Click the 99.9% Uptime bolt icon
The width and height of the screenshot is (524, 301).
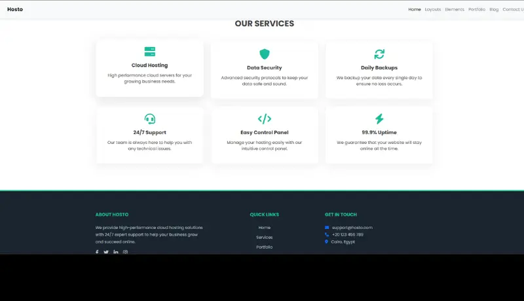pos(379,119)
